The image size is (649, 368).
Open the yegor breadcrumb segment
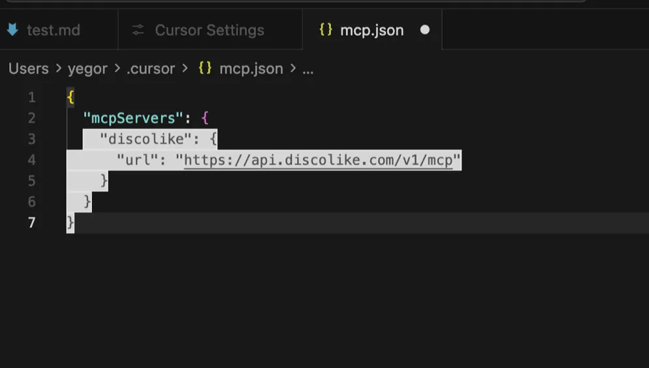(x=87, y=69)
